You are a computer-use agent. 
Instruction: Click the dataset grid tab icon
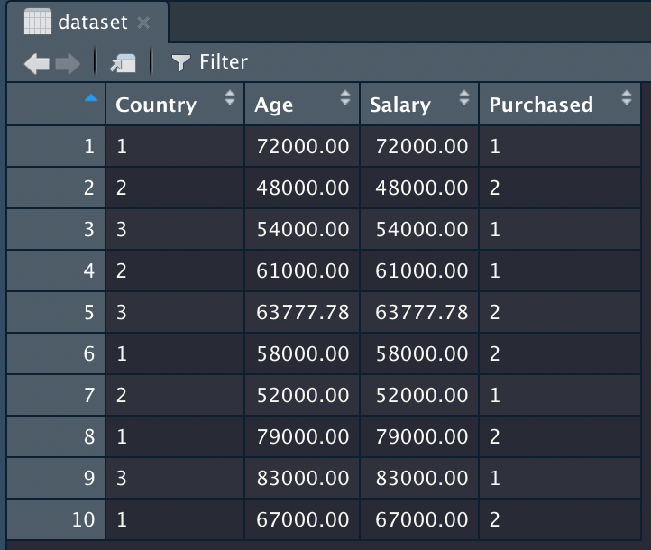[x=38, y=22]
